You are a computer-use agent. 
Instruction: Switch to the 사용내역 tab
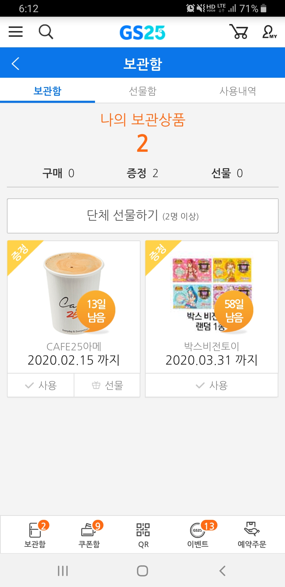pyautogui.click(x=237, y=91)
